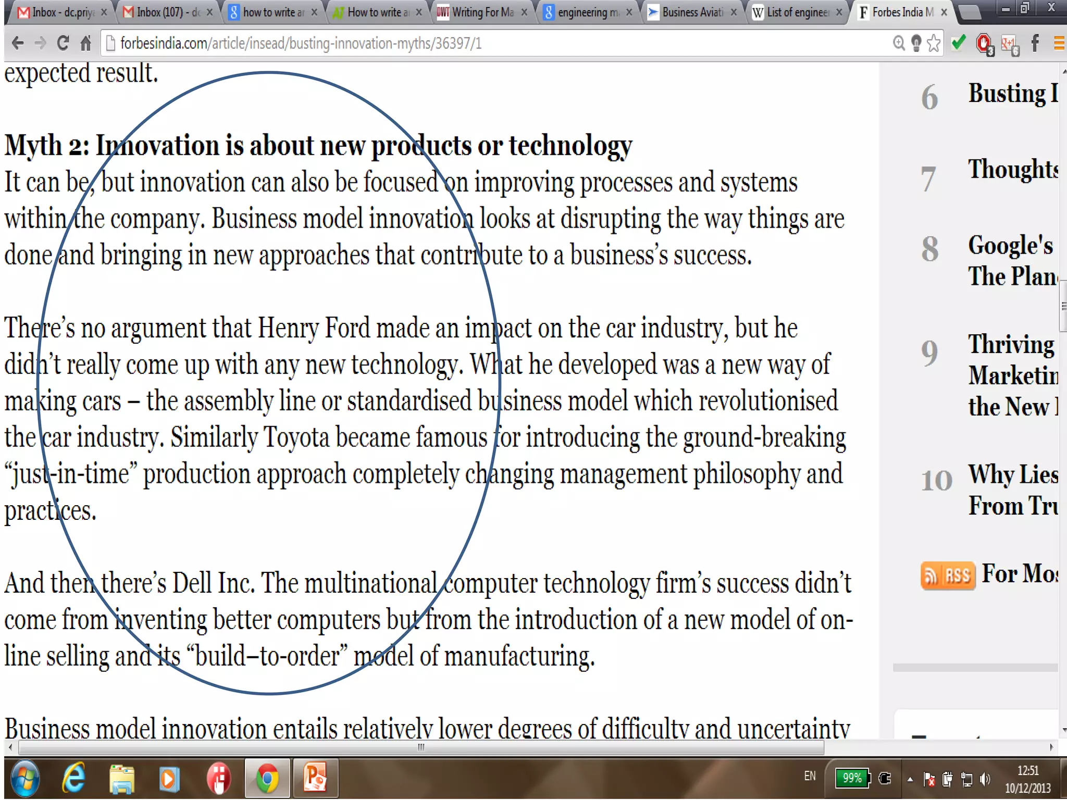Open the Windows Start menu
This screenshot has height=800, width=1067.
tap(24, 779)
